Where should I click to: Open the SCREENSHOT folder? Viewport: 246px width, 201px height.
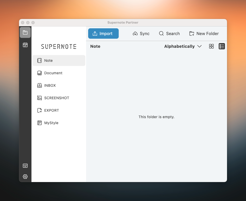click(59, 98)
